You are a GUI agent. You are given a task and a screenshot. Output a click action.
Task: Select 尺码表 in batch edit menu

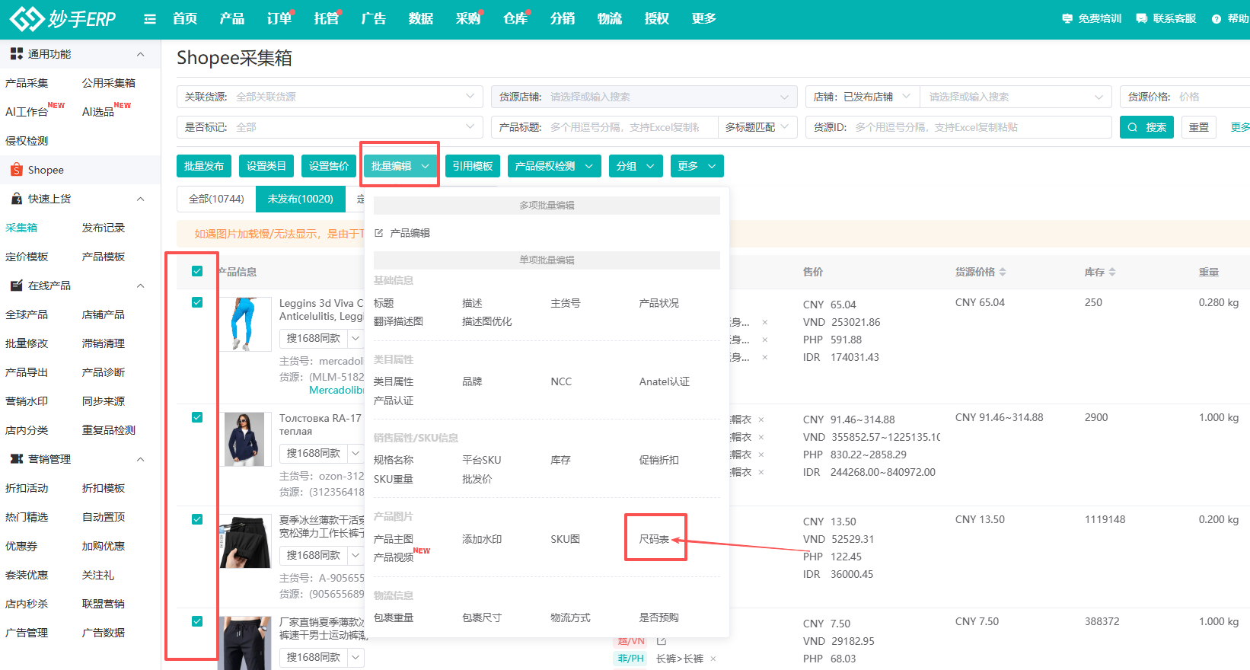tap(654, 539)
